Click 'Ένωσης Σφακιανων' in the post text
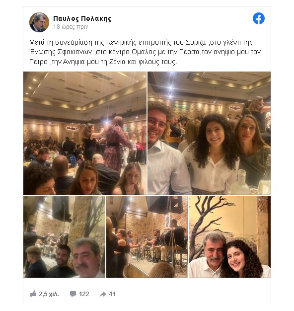 [x=61, y=52]
